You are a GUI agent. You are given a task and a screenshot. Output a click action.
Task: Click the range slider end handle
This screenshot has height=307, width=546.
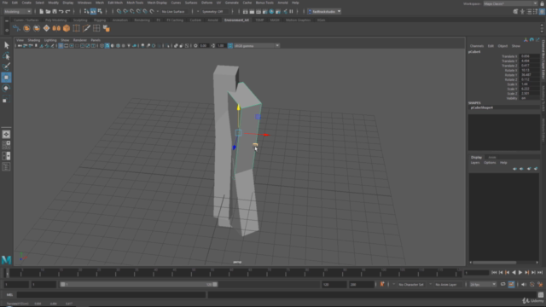[215, 284]
